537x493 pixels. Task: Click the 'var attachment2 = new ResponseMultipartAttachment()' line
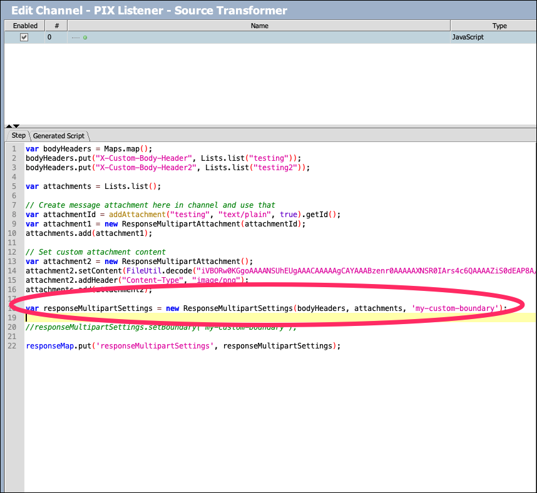140,262
